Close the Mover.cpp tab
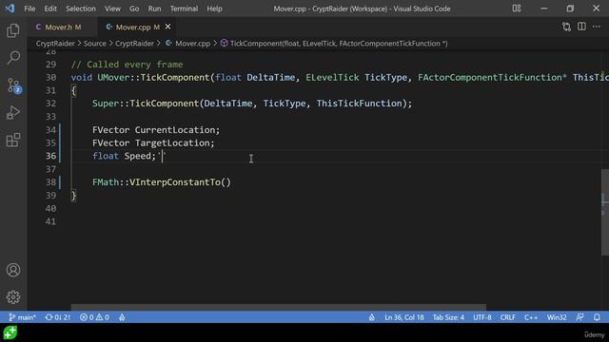This screenshot has width=609, height=342. (x=167, y=27)
